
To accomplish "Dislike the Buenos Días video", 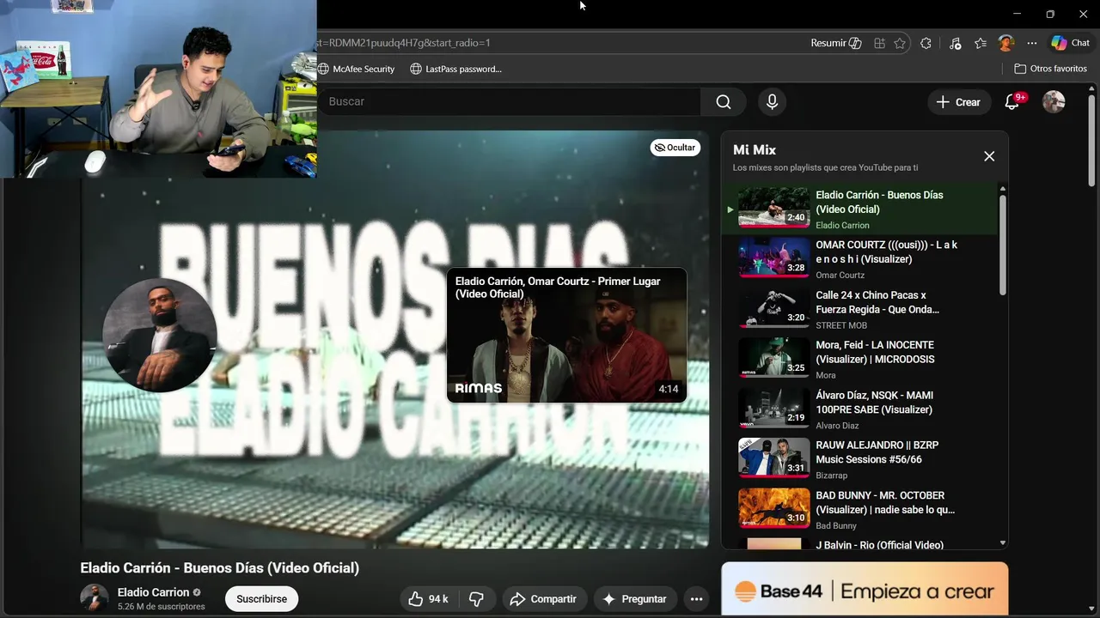I will 476,599.
